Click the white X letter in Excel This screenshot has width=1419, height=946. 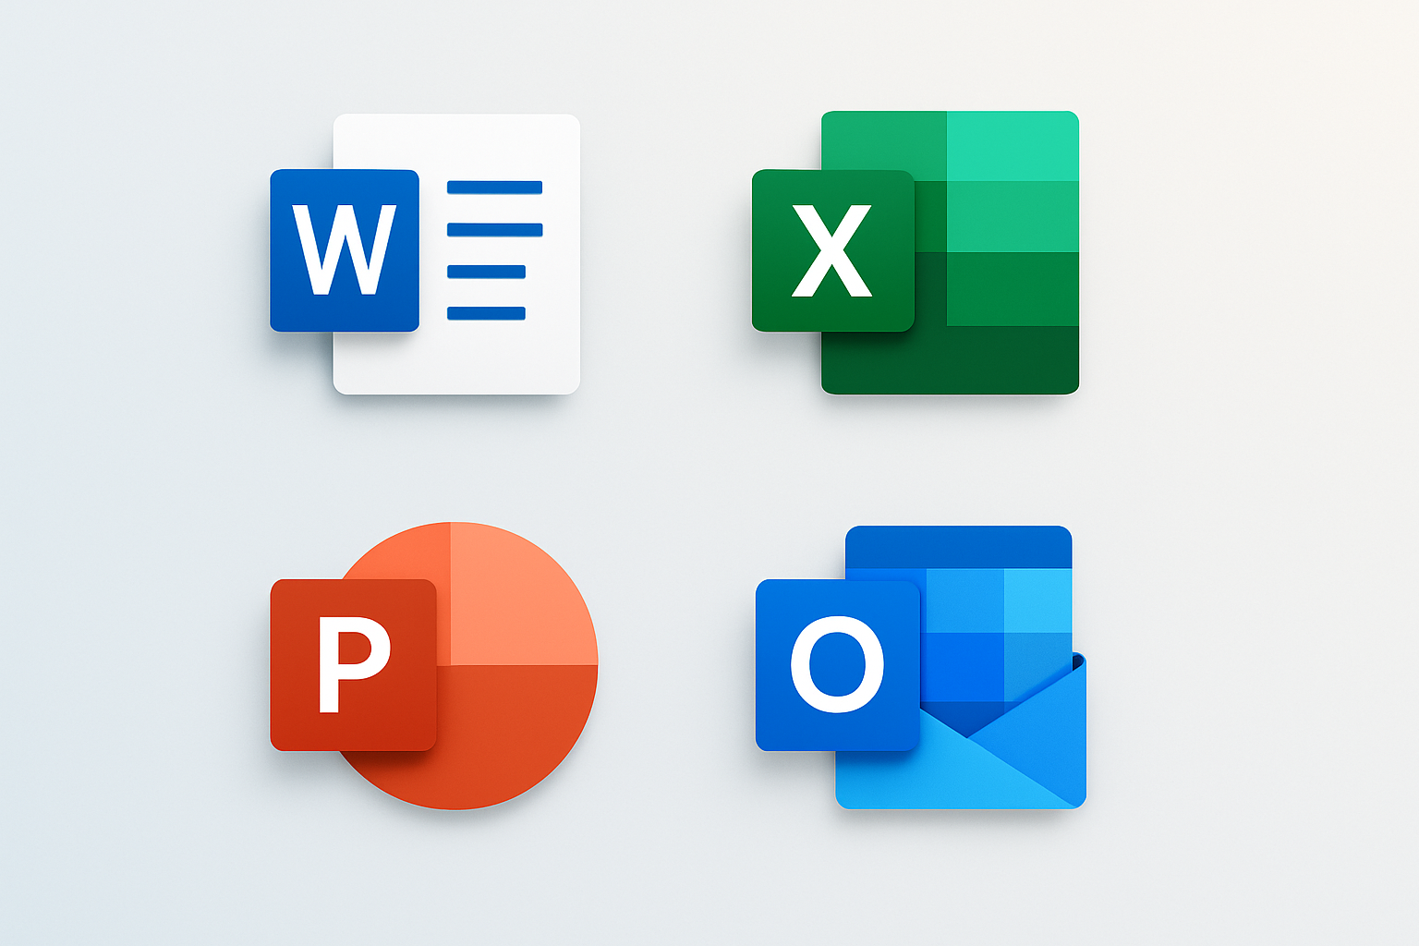click(x=832, y=250)
